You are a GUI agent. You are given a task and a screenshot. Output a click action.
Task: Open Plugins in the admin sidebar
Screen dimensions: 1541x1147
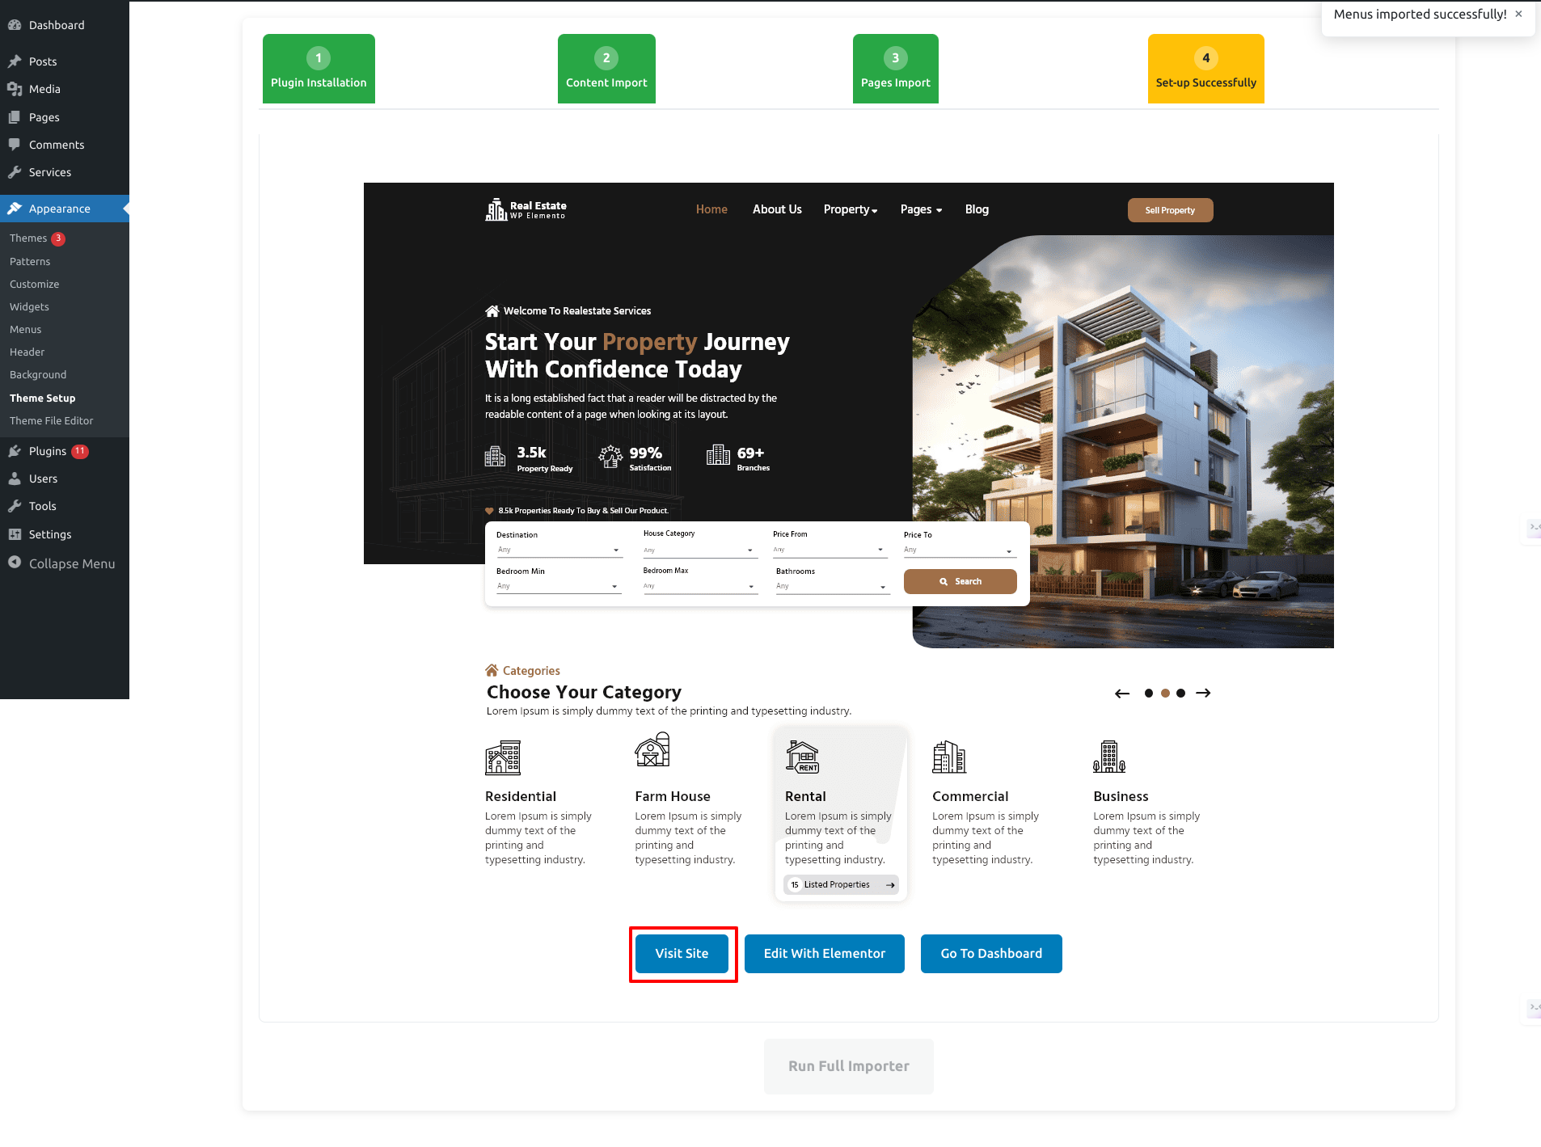(x=48, y=451)
